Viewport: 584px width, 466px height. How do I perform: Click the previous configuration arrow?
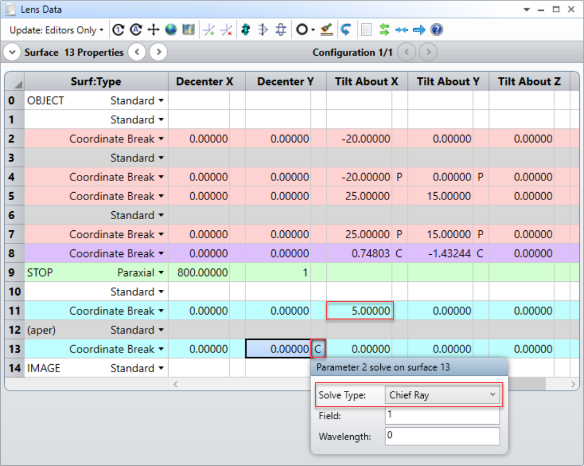point(407,52)
